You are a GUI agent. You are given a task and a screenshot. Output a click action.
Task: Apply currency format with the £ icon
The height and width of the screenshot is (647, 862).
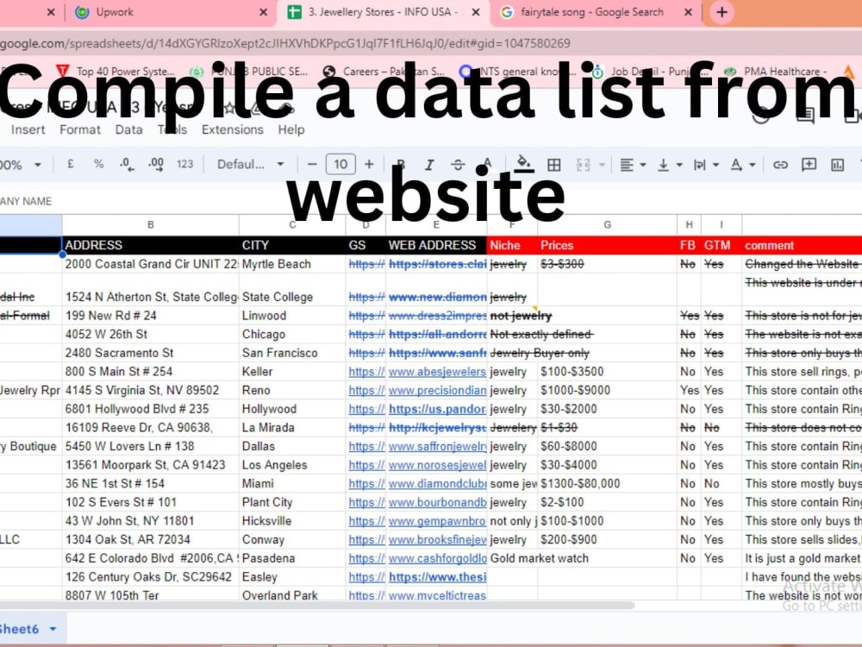point(70,164)
